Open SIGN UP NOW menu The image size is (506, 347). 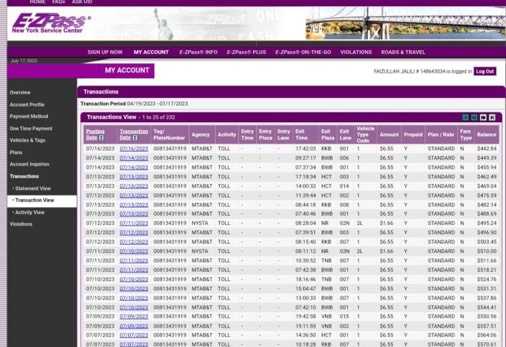105,52
